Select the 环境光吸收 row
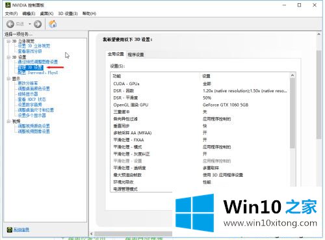Image resolution: width=325 pixels, height=240 pixels. (x=200, y=182)
